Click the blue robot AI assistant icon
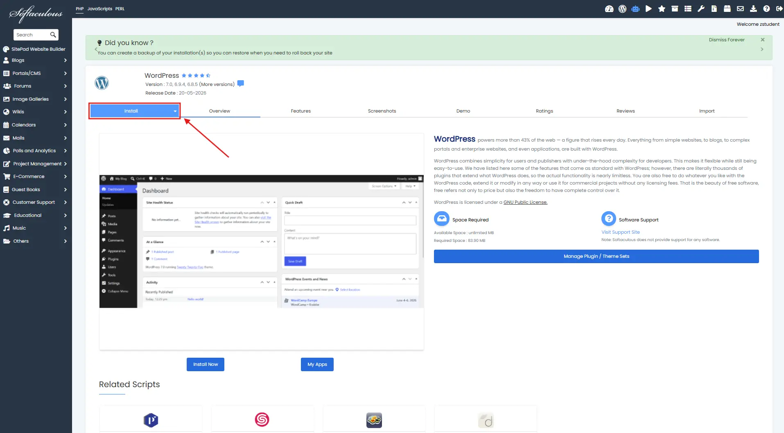 [635, 9]
